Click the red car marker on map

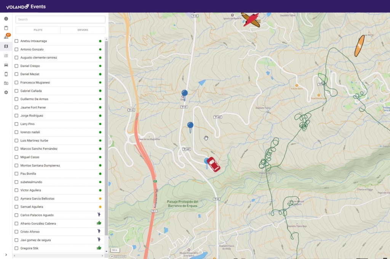[x=213, y=164]
